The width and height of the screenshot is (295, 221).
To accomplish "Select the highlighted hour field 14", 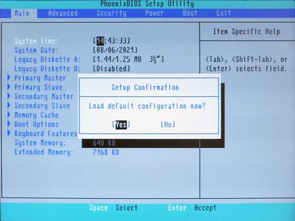I will pyautogui.click(x=100, y=41).
